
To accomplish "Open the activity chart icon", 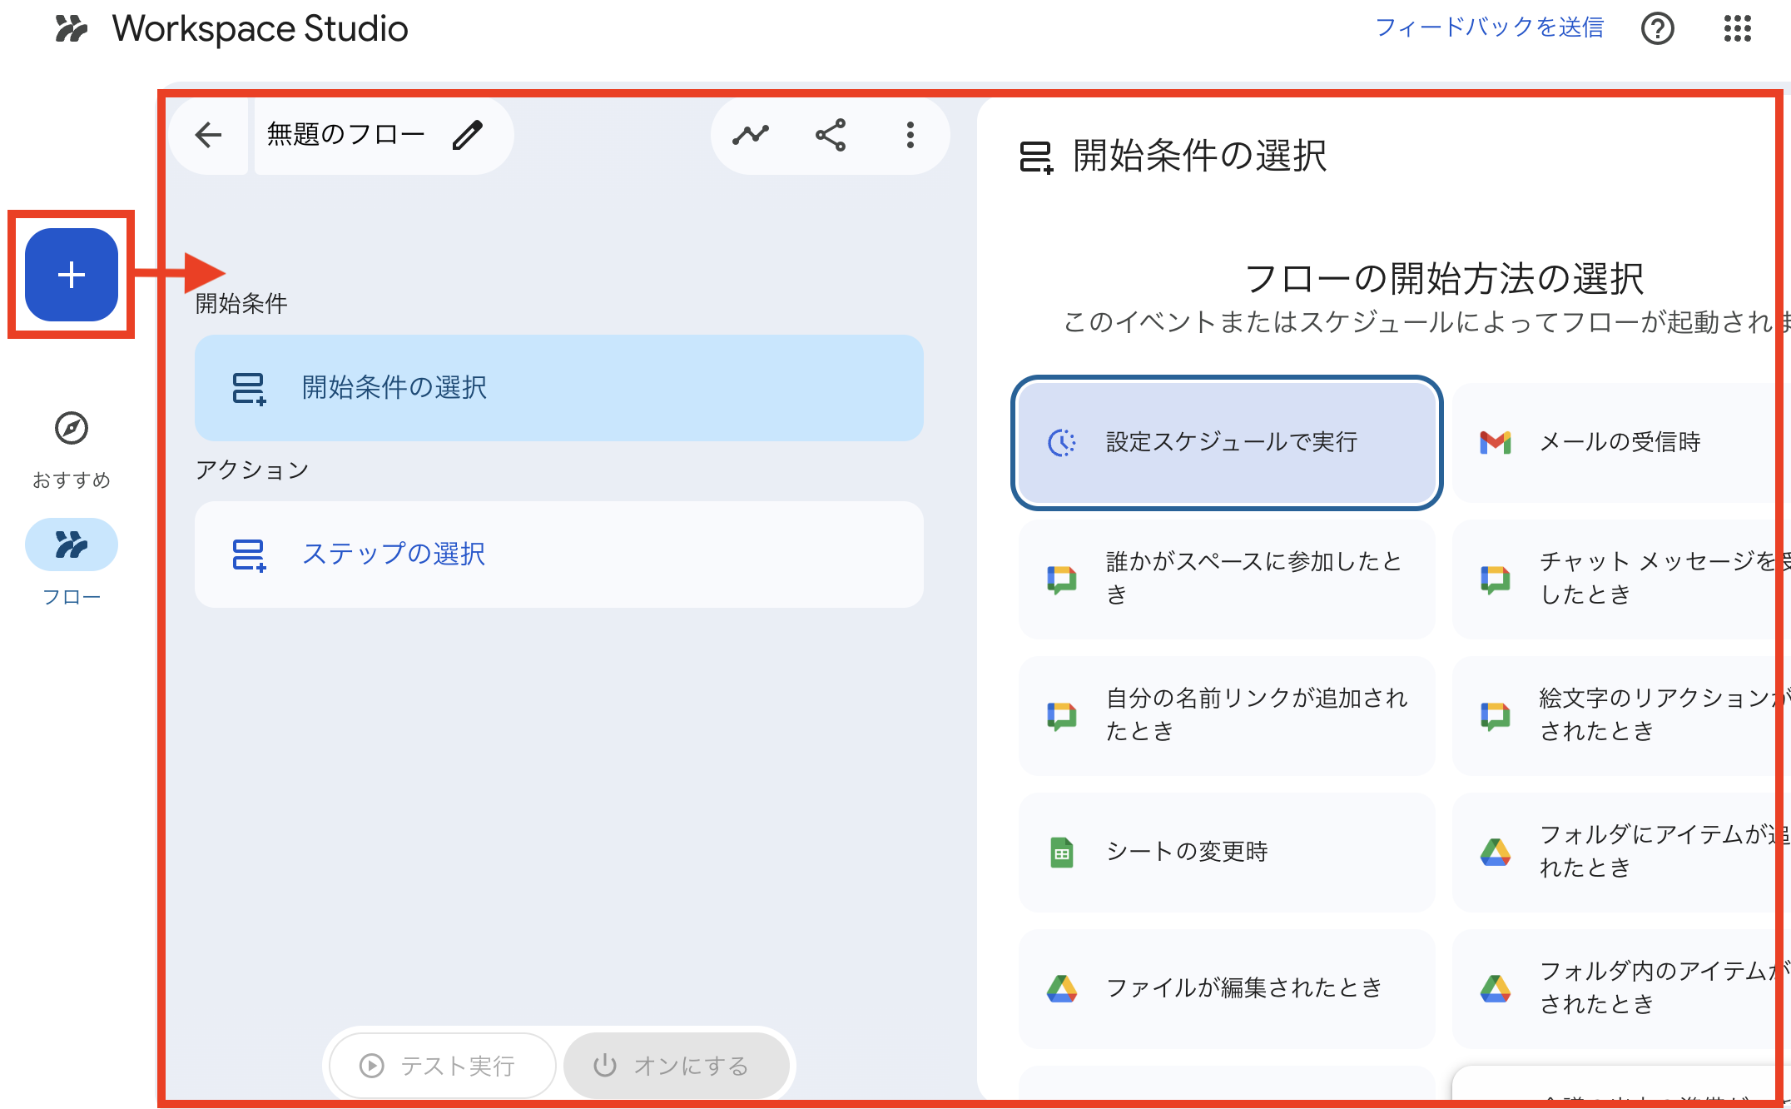I will [751, 135].
